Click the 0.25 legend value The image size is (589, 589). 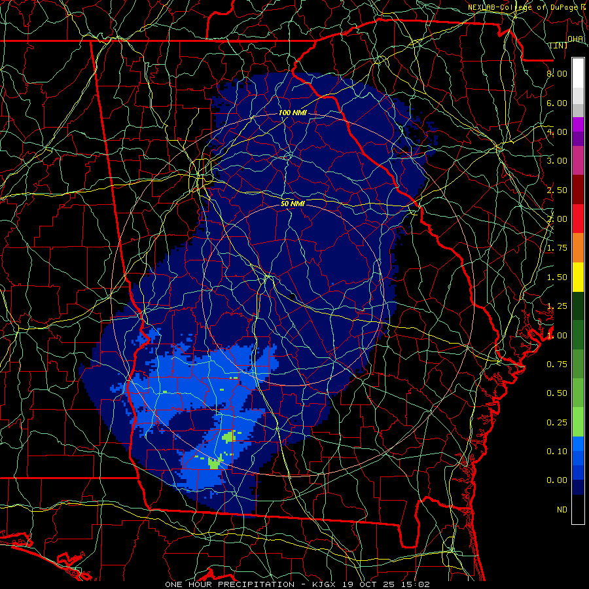557,423
